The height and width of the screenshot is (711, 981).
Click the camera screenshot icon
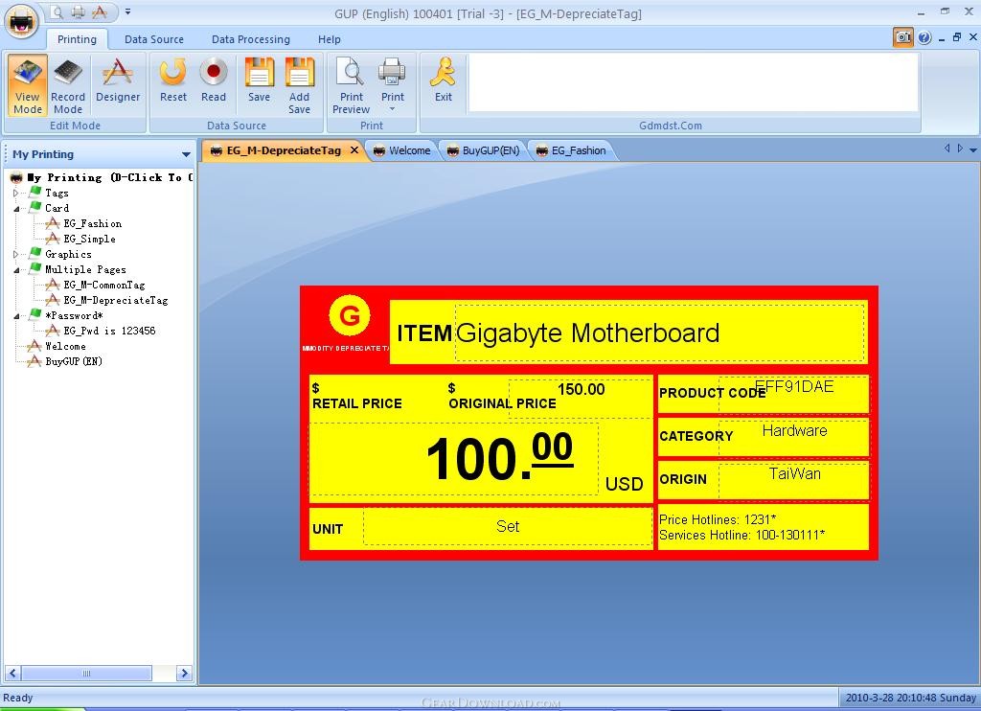coord(902,37)
